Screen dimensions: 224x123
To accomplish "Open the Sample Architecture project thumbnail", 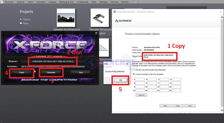I will (x=66, y=18).
